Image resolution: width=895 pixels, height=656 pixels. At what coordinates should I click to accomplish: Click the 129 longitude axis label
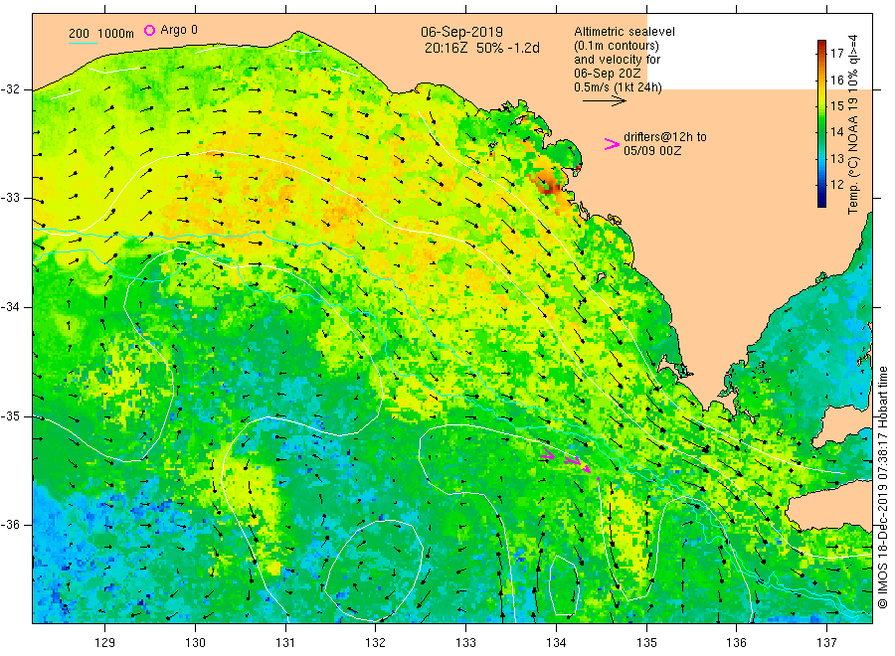(105, 643)
